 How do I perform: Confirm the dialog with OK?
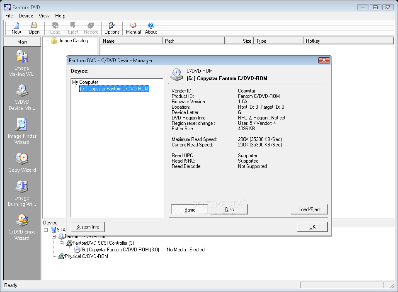point(312,227)
